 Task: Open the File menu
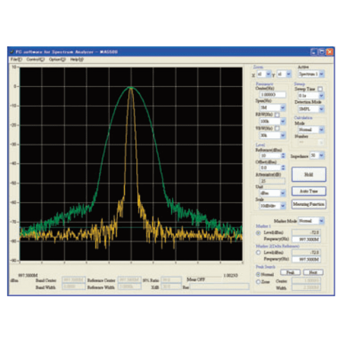pyautogui.click(x=16, y=59)
